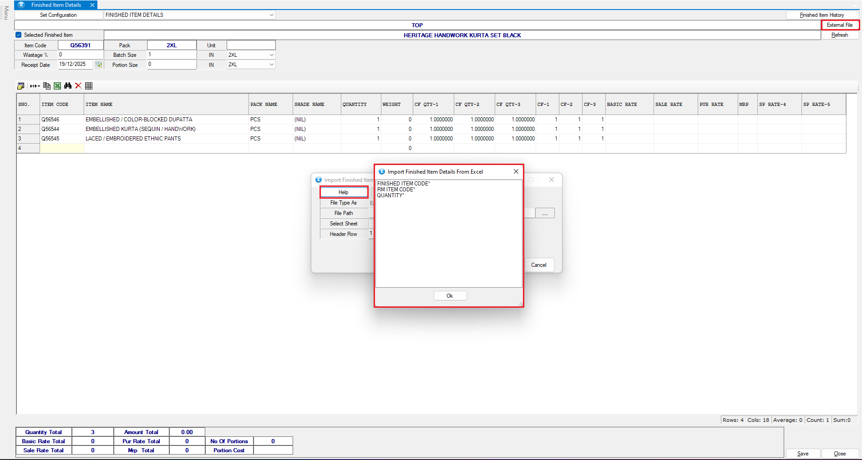
Task: Click the External File button
Action: 840,25
